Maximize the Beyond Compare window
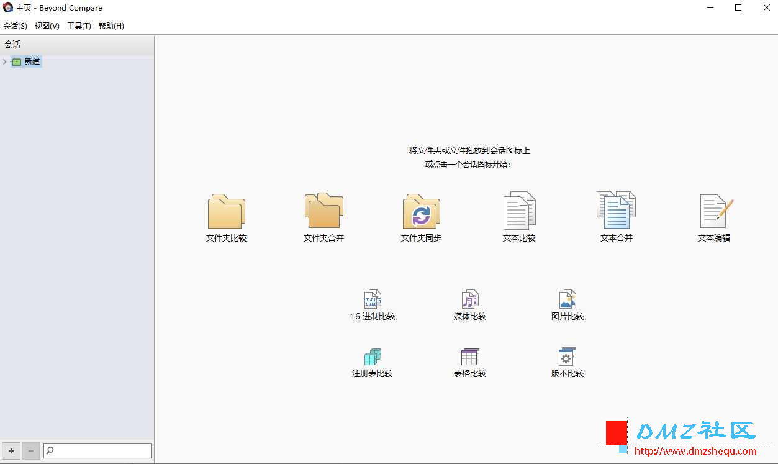The height and width of the screenshot is (464, 778). click(x=738, y=8)
